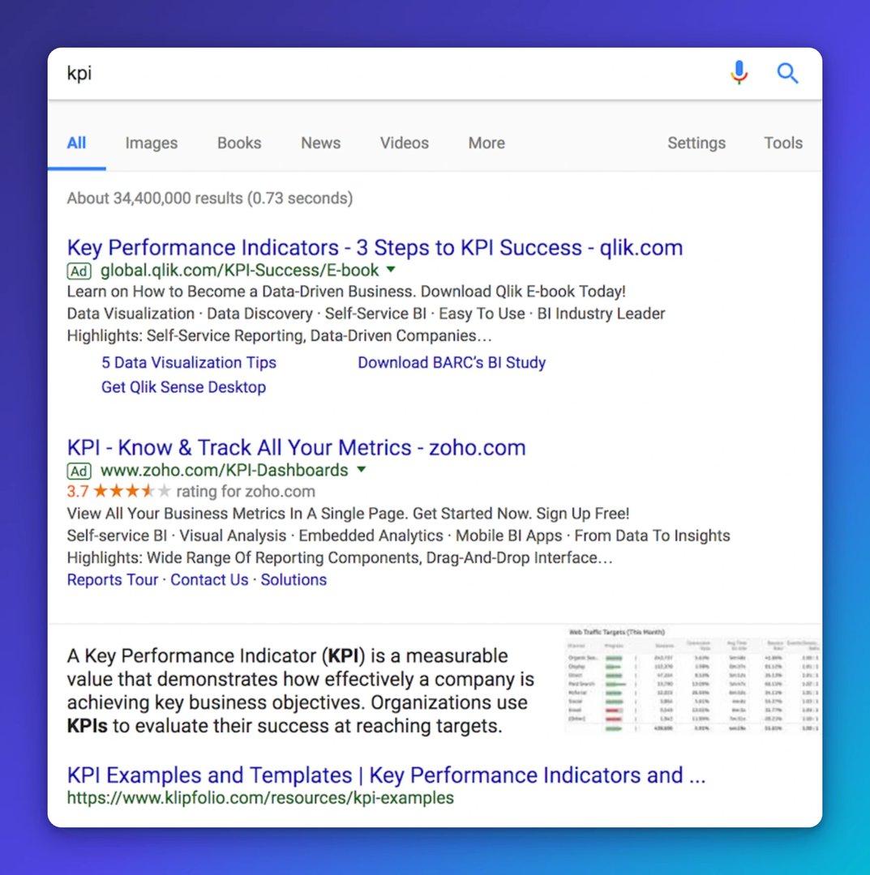870x875 pixels.
Task: Switch to the Images tab
Action: tap(152, 143)
